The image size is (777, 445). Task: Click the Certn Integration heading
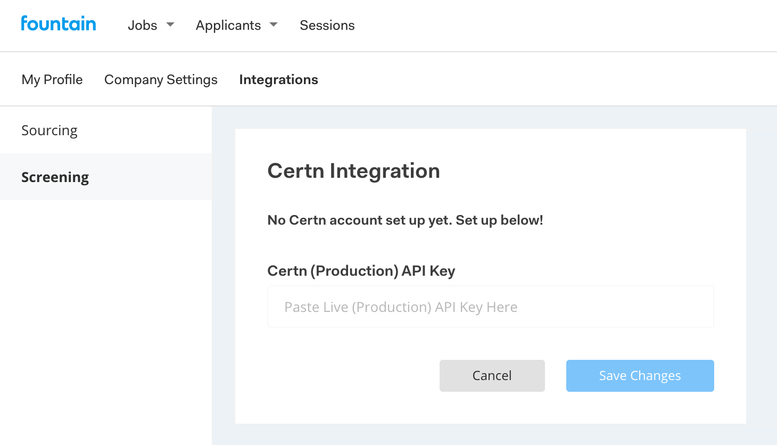tap(353, 170)
